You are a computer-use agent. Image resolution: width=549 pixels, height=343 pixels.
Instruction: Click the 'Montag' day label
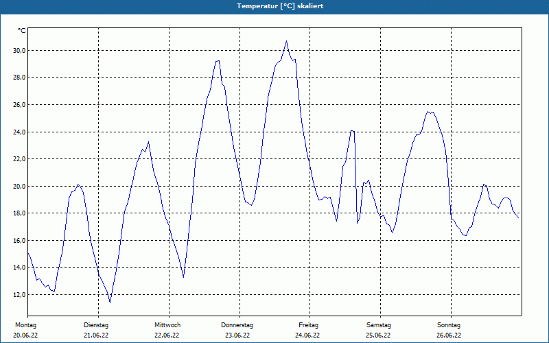click(x=25, y=325)
